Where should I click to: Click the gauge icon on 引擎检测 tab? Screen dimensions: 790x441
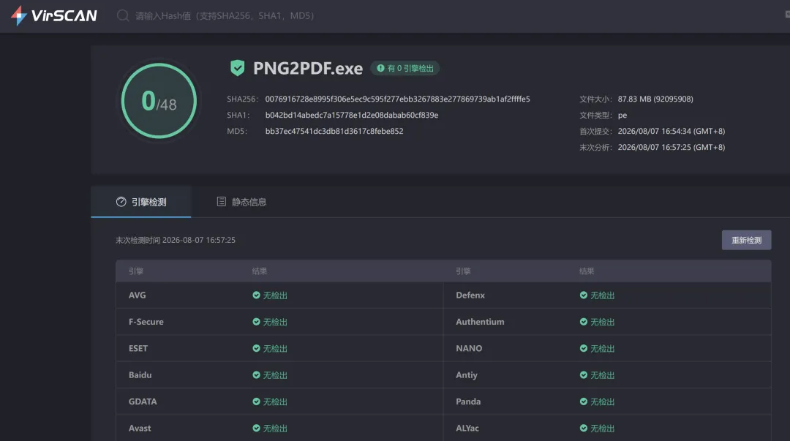pos(121,202)
